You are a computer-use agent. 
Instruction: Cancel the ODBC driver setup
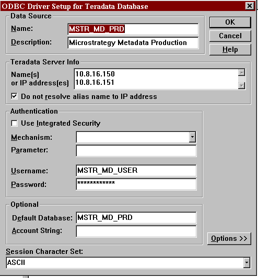pyautogui.click(x=230, y=36)
